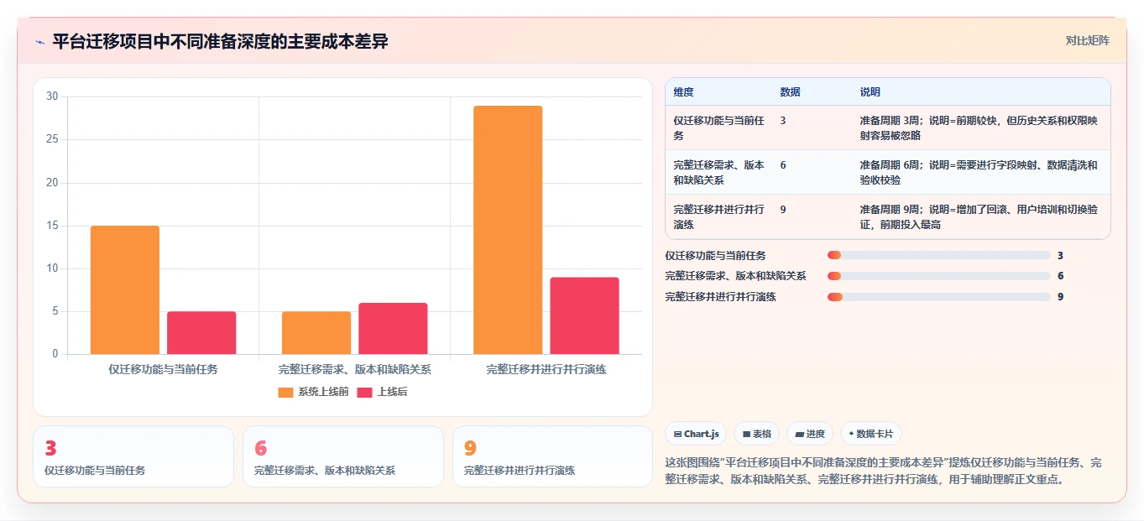
Task: Select the 表格 tag
Action: (x=756, y=434)
